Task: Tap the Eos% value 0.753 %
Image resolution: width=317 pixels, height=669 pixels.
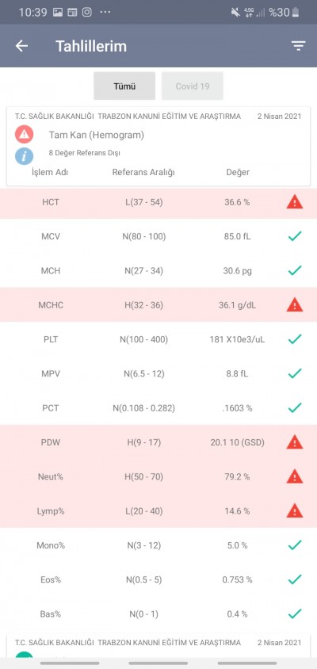Action: click(x=237, y=580)
